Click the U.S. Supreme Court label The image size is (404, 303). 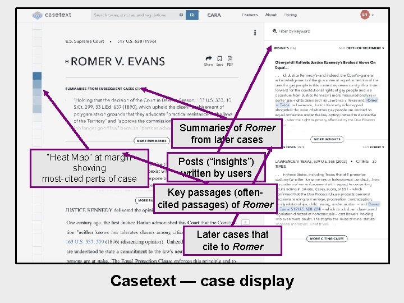pos(85,41)
